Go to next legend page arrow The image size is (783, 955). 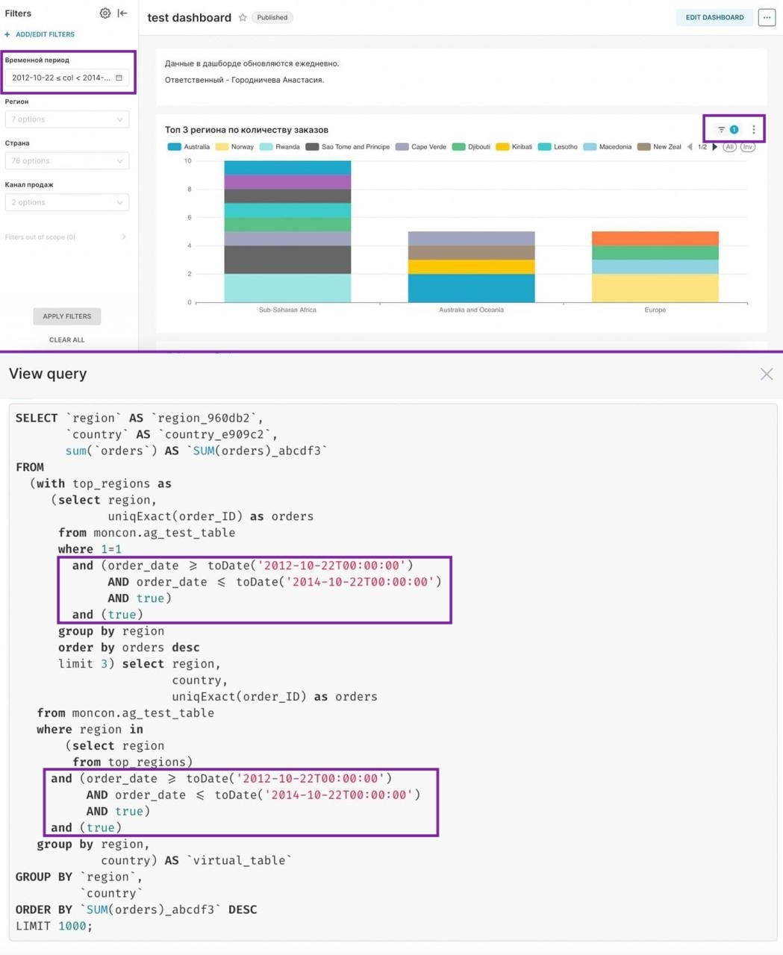(715, 147)
